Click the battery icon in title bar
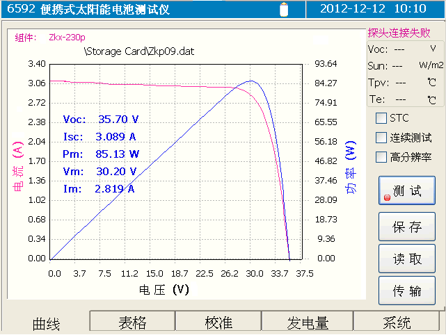 tap(283, 9)
